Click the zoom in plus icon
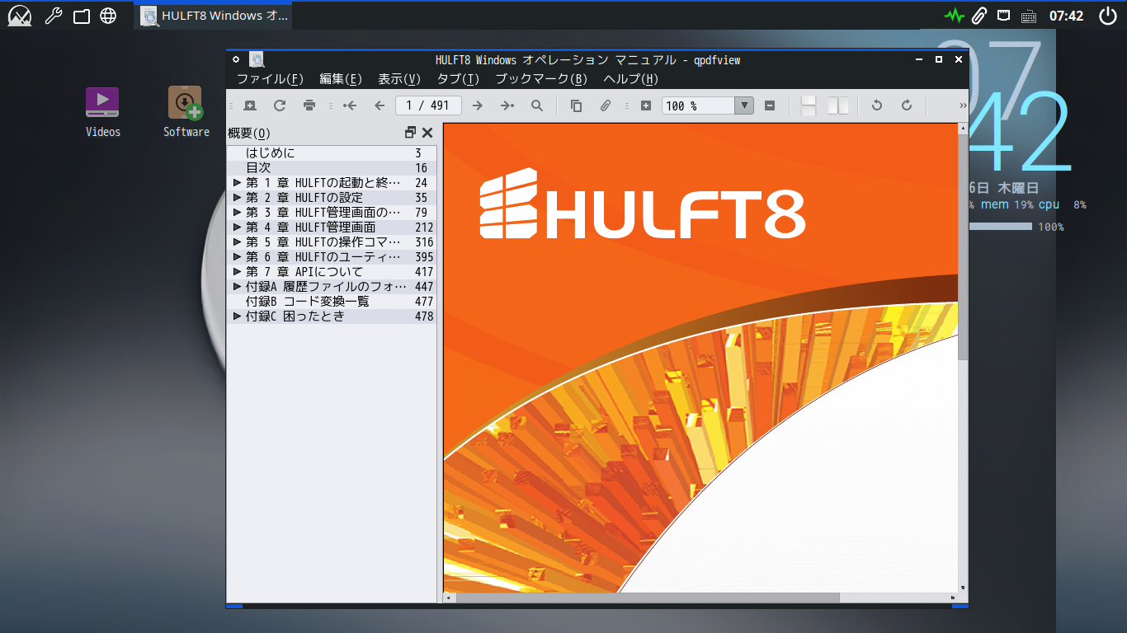Image resolution: width=1127 pixels, height=633 pixels. coord(646,105)
